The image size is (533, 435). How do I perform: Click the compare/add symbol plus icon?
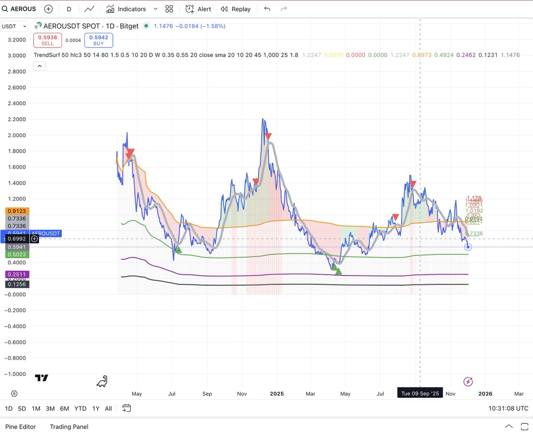(x=48, y=9)
